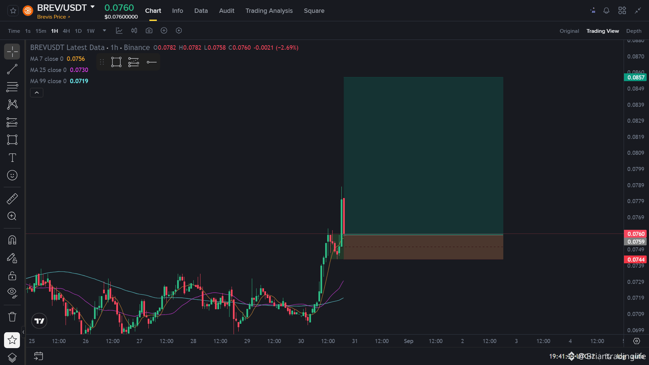
Task: Click the trash remove drawings icon
Action: point(12,317)
